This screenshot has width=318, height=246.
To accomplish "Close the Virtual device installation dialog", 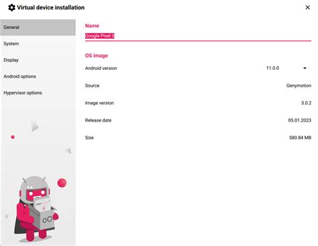I will (307, 7).
